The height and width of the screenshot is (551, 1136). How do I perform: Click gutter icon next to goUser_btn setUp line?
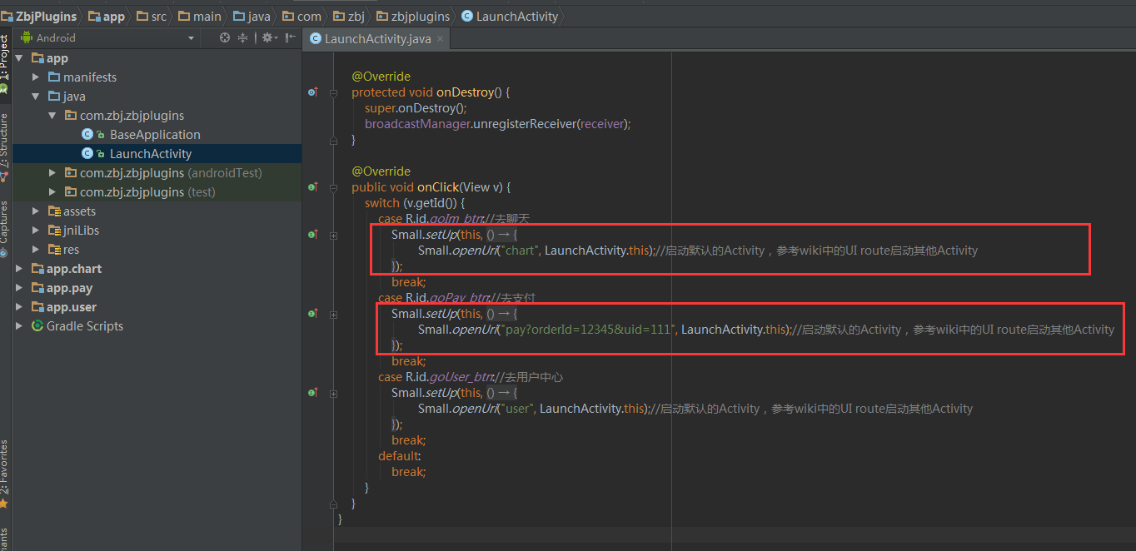pos(313,393)
